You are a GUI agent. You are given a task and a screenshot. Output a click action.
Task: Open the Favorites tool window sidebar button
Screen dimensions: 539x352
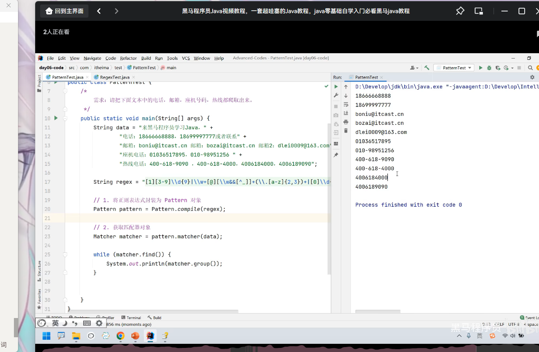(39, 299)
